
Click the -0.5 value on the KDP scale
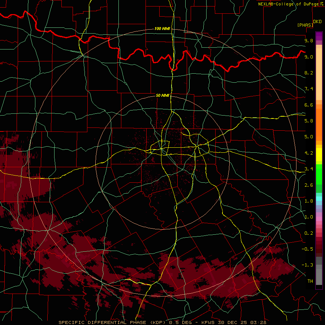(307, 249)
